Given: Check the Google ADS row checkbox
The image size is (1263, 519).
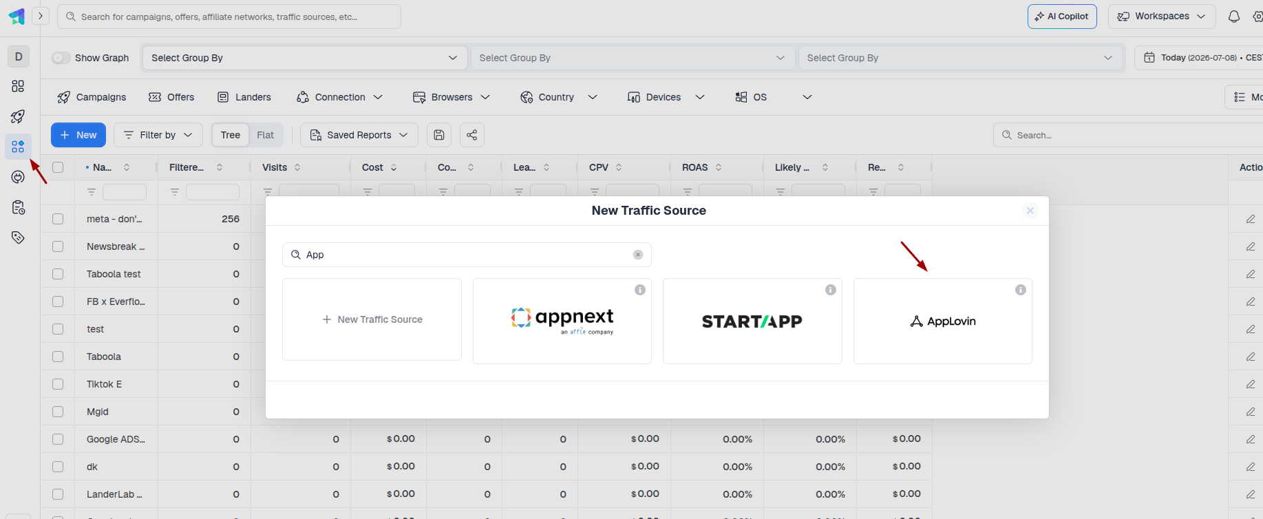Looking at the screenshot, I should coord(58,439).
